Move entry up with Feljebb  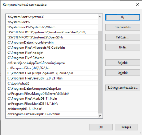(122, 63)
